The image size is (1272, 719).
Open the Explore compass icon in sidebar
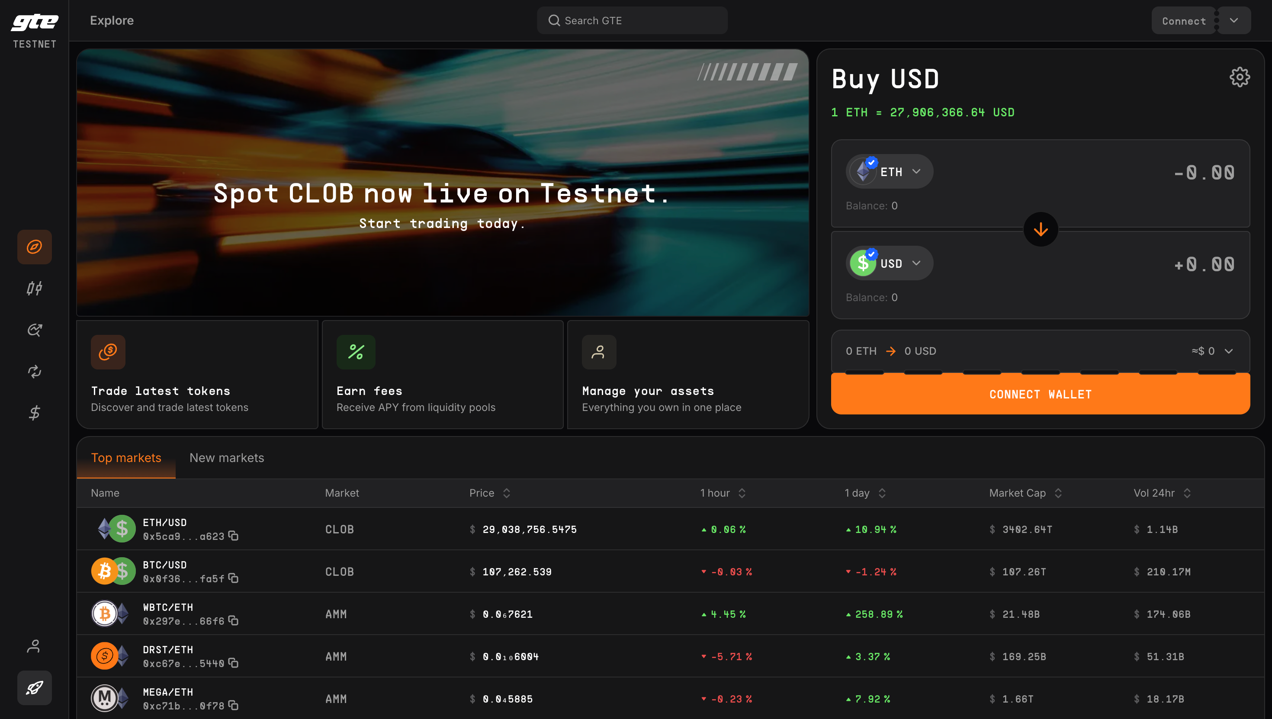point(34,247)
